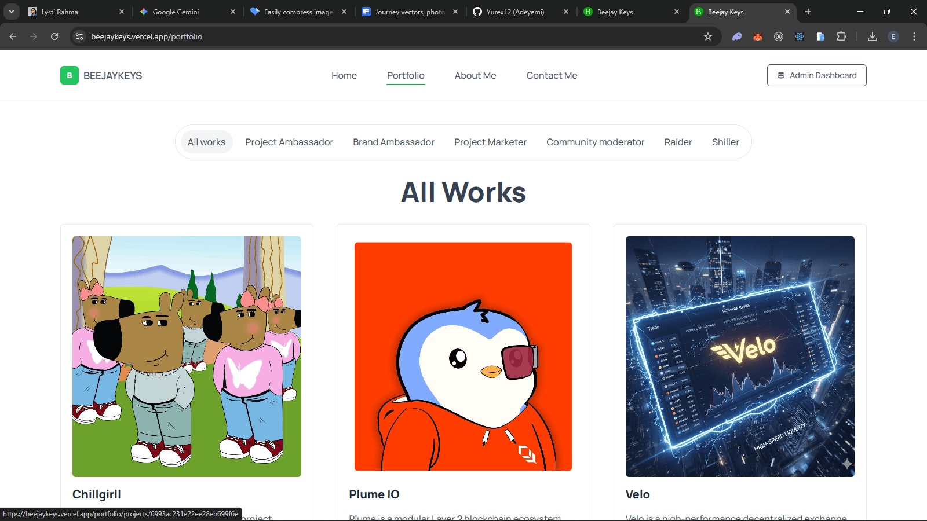Close the Lysti Rahma tab
The image size is (927, 521).
[122, 12]
